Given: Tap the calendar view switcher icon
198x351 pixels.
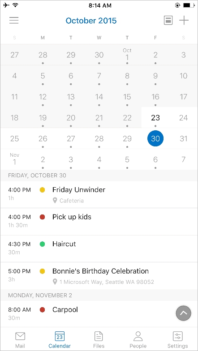Looking at the screenshot, I should [168, 21].
